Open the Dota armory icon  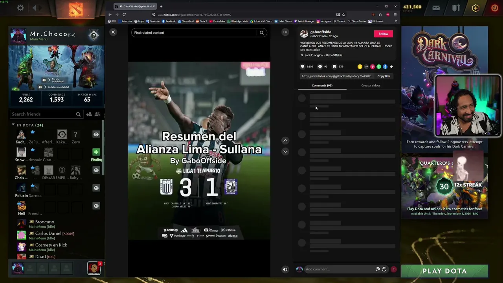[456, 7]
